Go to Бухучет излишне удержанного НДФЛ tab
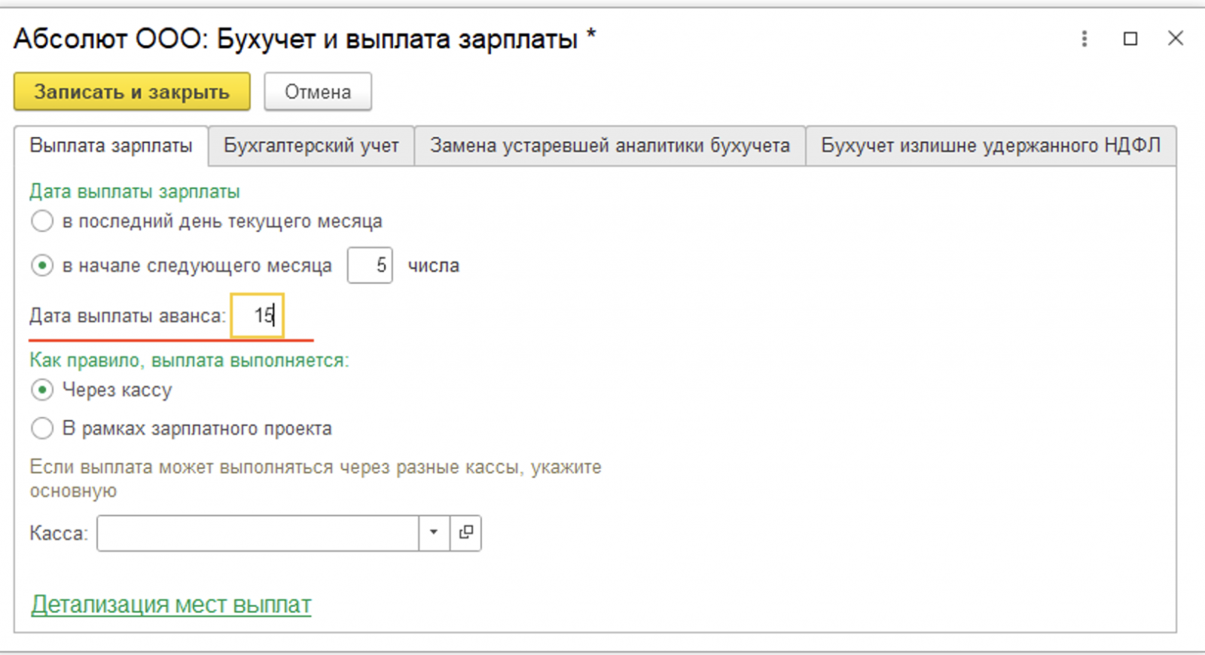 (x=990, y=145)
